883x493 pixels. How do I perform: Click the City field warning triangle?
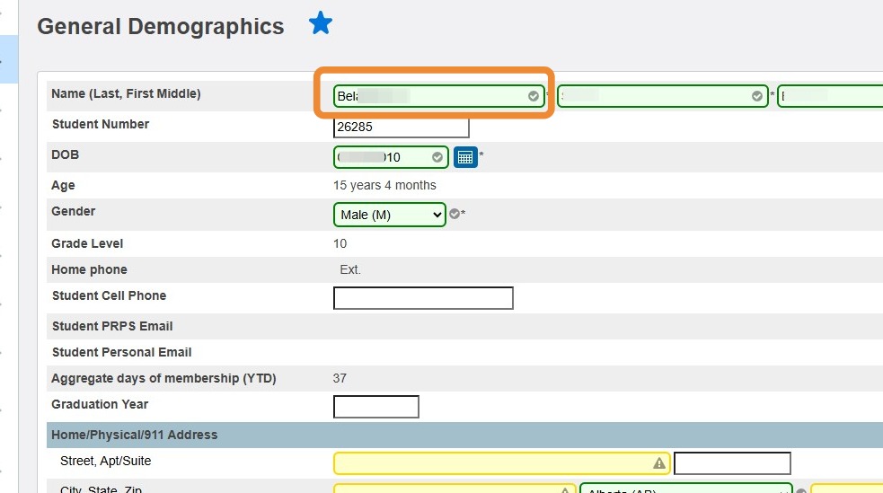pos(566,490)
